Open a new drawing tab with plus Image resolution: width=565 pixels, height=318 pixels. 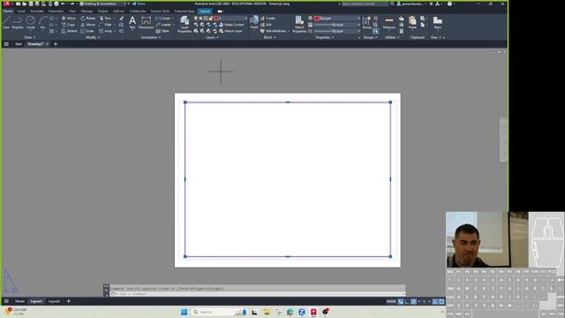click(56, 44)
